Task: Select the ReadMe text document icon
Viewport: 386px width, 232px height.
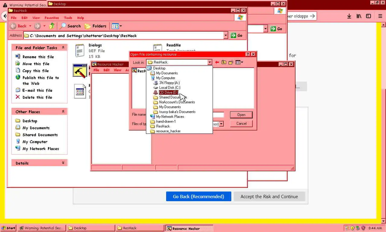Action: coord(157,48)
